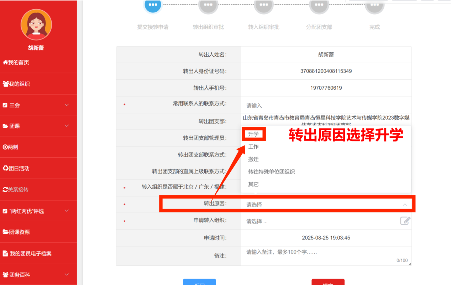Click the refresh icon beside 关系接转

click(x=5, y=190)
